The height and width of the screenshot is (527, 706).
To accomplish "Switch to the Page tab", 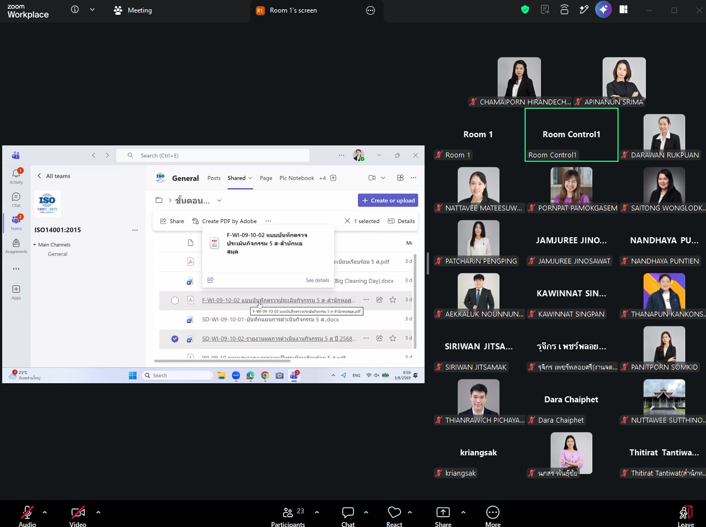I will [x=266, y=178].
